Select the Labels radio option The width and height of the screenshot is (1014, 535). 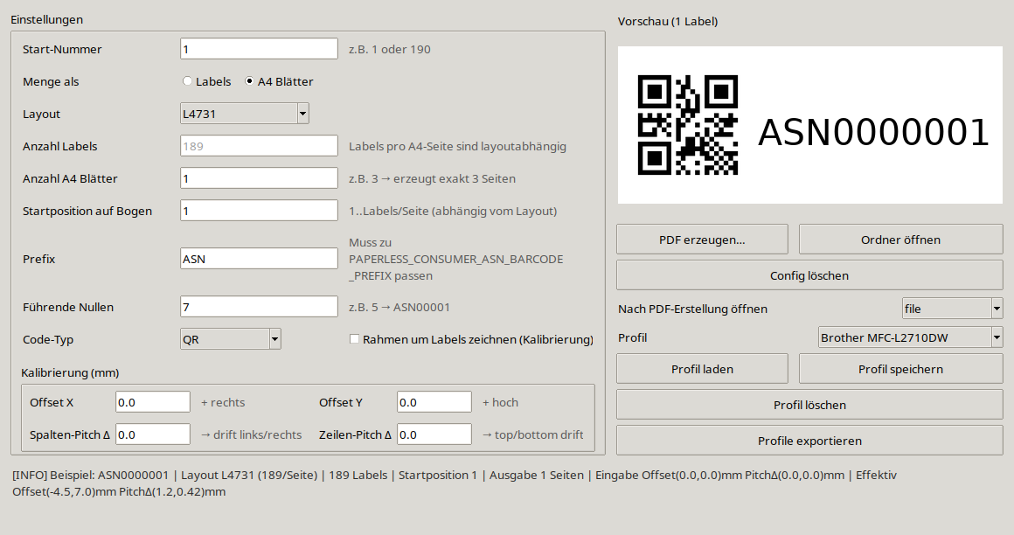click(207, 81)
